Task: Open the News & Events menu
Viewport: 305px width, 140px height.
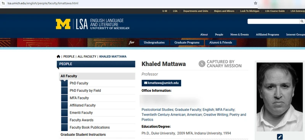Action: point(239,35)
